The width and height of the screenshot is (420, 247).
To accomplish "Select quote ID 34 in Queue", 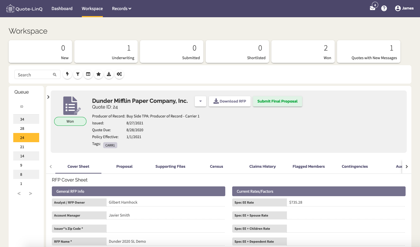I will tap(26, 119).
